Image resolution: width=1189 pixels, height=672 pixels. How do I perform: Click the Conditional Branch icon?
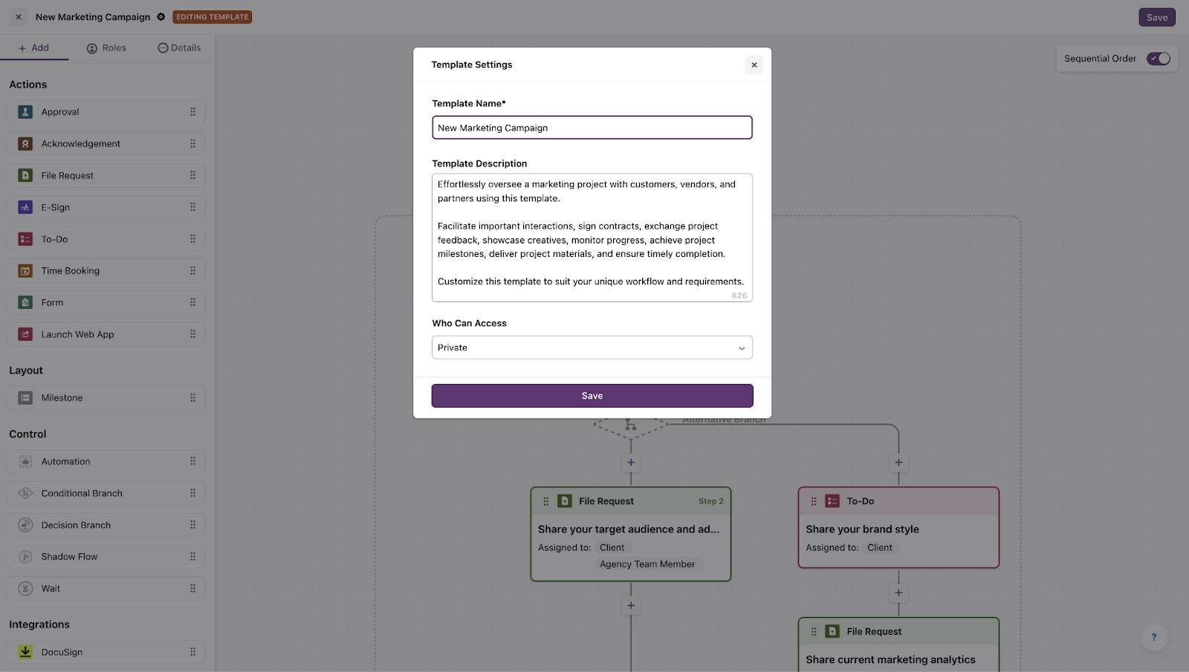(25, 493)
